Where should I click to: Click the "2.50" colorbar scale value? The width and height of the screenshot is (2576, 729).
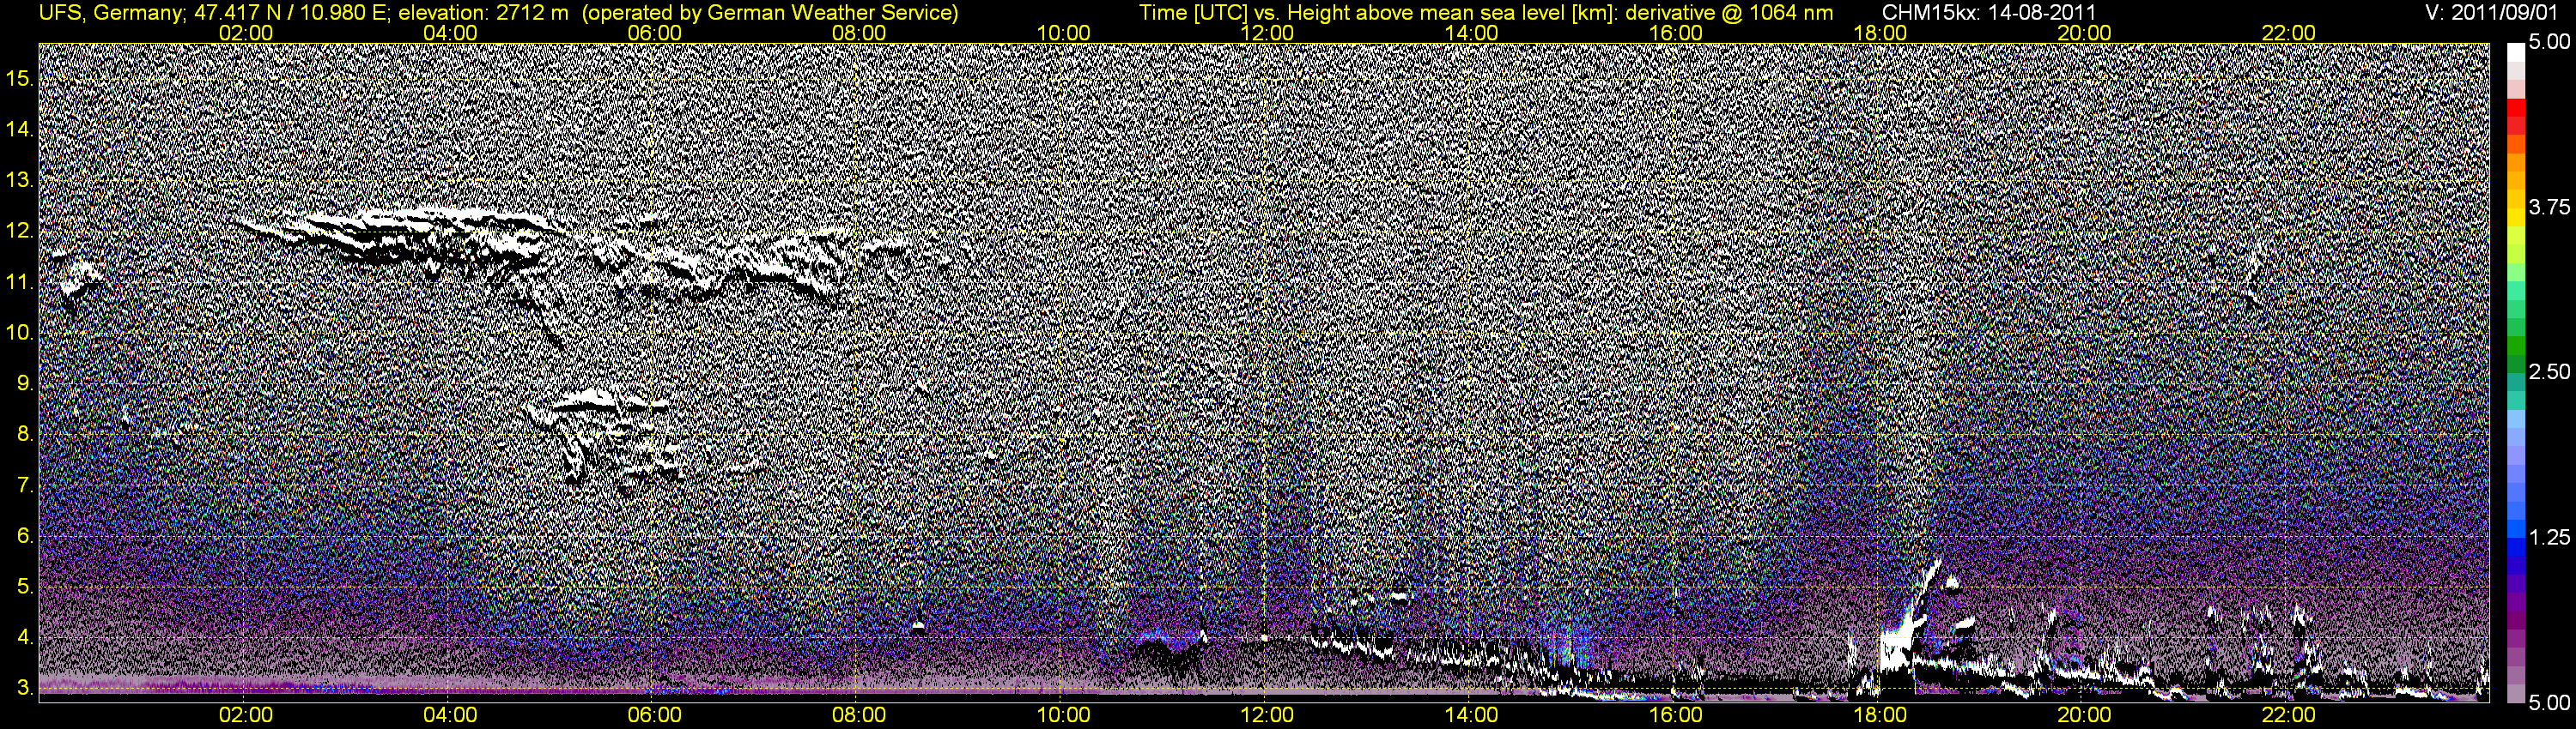(2549, 371)
